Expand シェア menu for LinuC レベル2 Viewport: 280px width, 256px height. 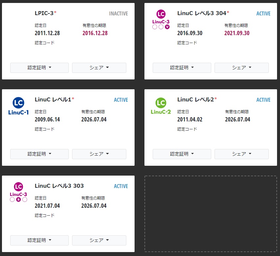tap(242, 154)
